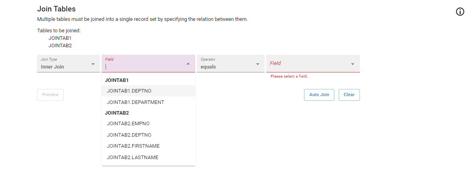The height and width of the screenshot is (178, 469).
Task: Pick JOINTAB2.EMPNO from the field list
Action: pyautogui.click(x=148, y=123)
